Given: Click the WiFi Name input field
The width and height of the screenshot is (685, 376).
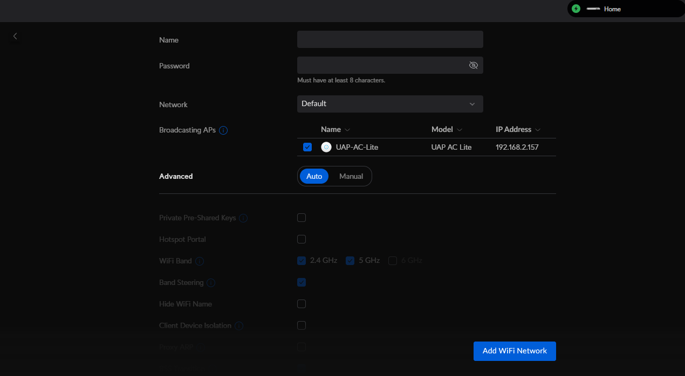Looking at the screenshot, I should [389, 39].
